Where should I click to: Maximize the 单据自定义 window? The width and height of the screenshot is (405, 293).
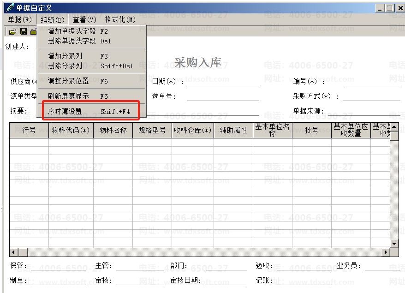(x=389, y=8)
